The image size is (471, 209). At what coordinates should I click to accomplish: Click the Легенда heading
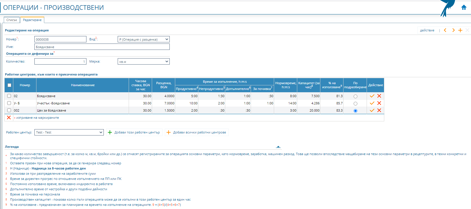[12, 147]
